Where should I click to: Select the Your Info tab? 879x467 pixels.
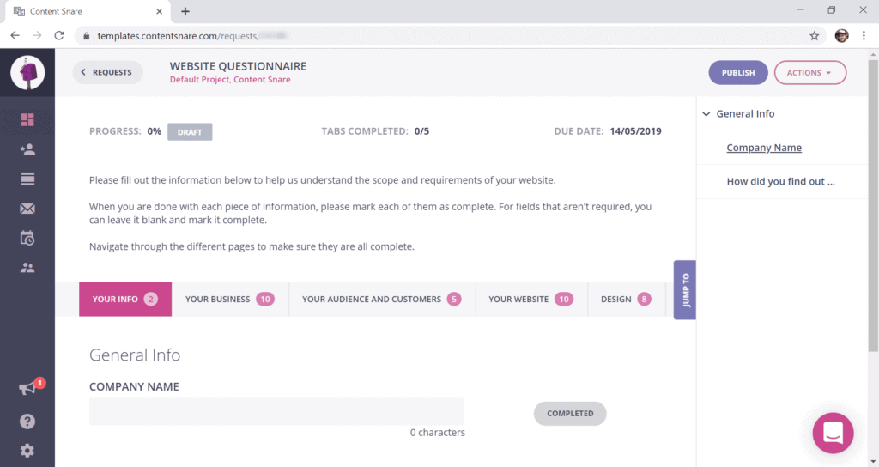click(x=125, y=299)
